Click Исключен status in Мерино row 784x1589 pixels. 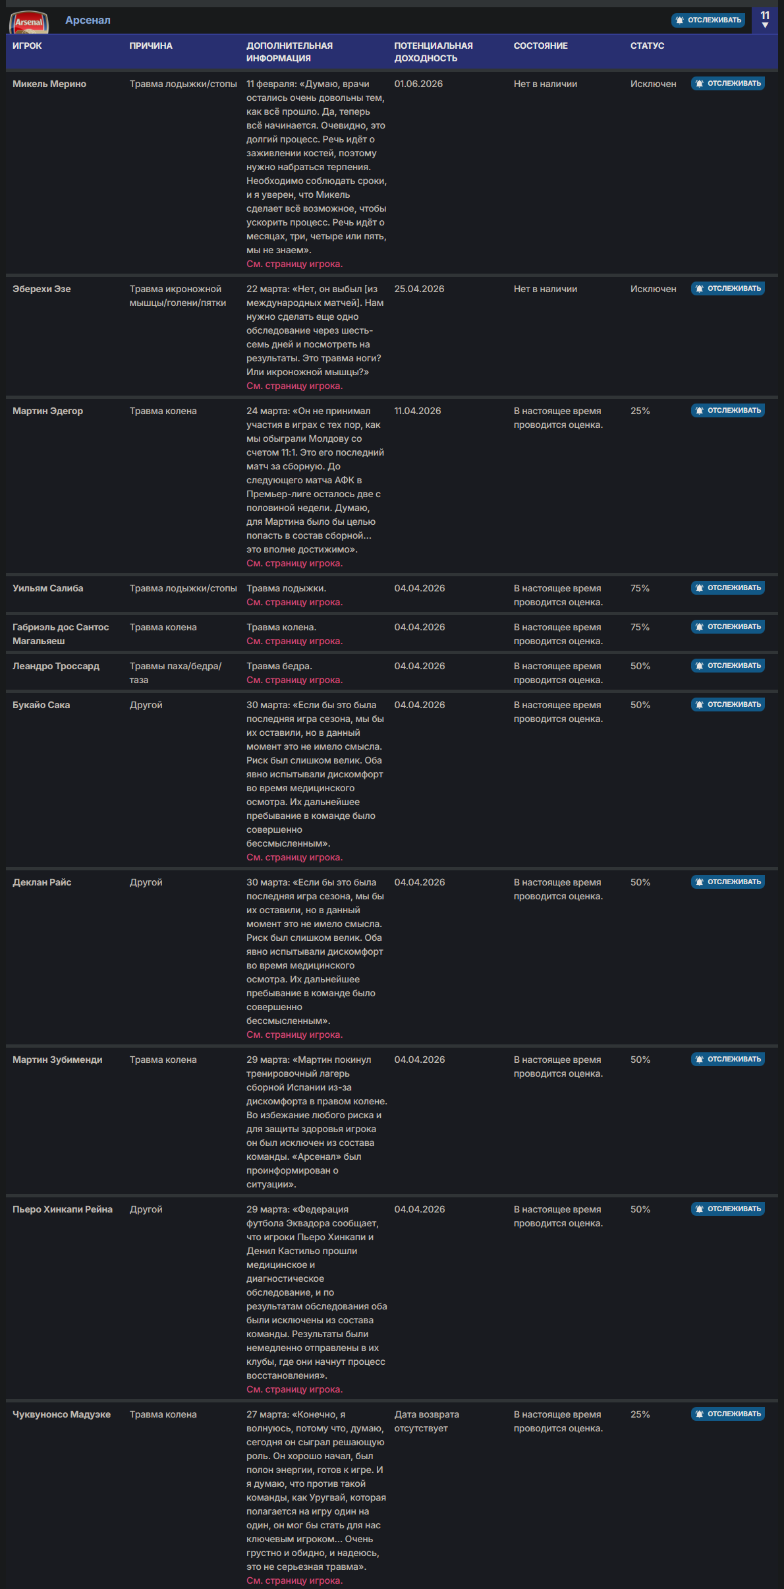653,84
